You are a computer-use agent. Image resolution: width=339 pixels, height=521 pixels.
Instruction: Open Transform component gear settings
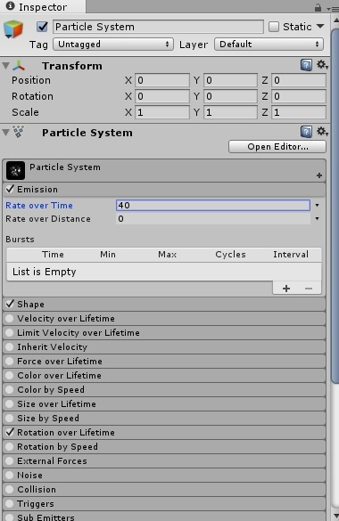click(x=322, y=65)
